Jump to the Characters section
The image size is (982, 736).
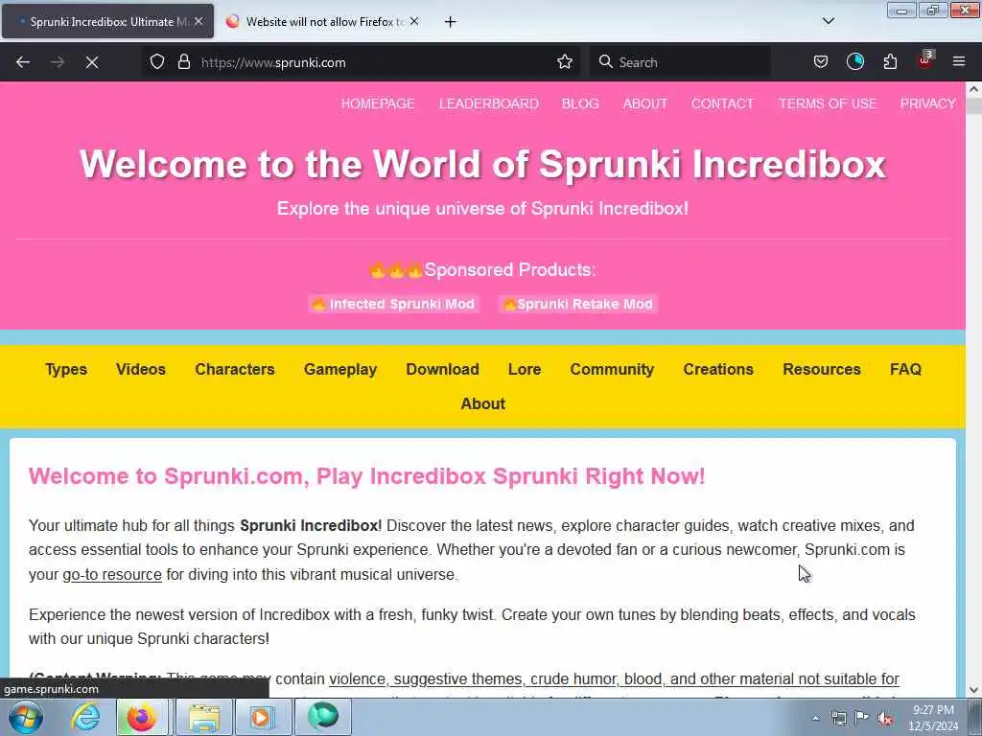pyautogui.click(x=235, y=369)
